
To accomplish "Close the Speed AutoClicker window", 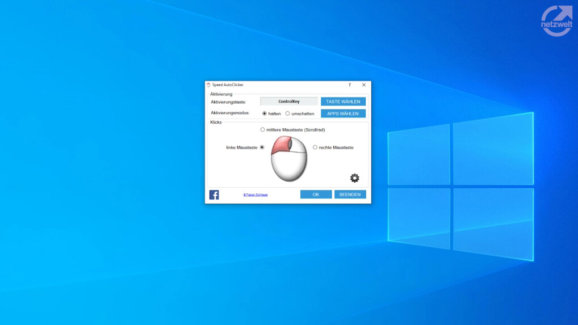I will (x=364, y=85).
